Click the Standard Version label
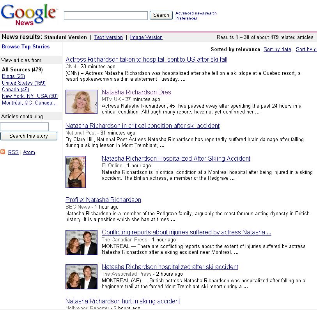The height and width of the screenshot is (310, 317). [66, 37]
